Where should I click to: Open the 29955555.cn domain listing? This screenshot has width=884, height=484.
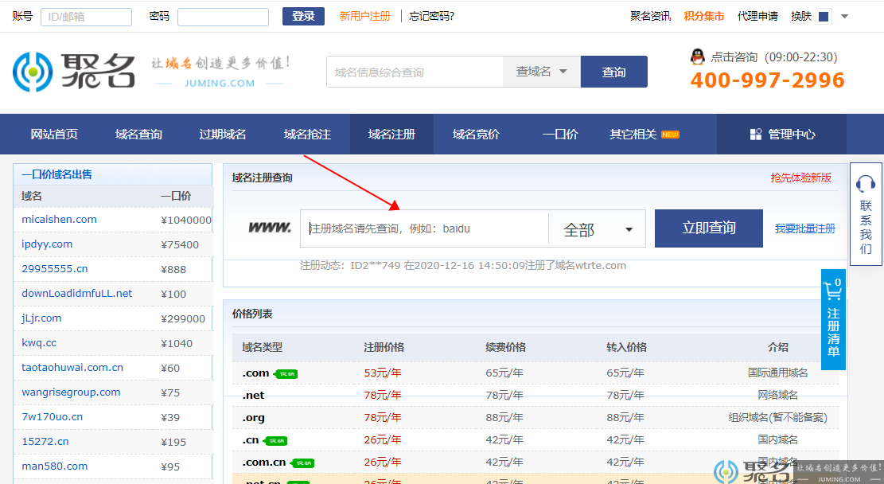(55, 268)
